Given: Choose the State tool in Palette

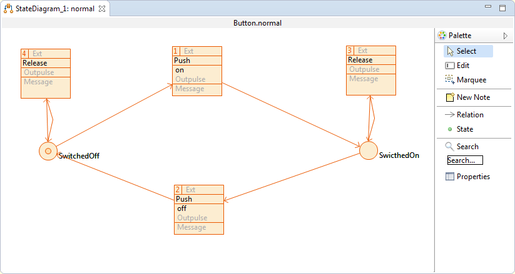Looking at the screenshot, I should 464,129.
